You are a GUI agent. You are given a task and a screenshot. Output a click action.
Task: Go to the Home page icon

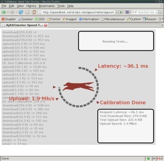pyautogui.click(x=34, y=12)
